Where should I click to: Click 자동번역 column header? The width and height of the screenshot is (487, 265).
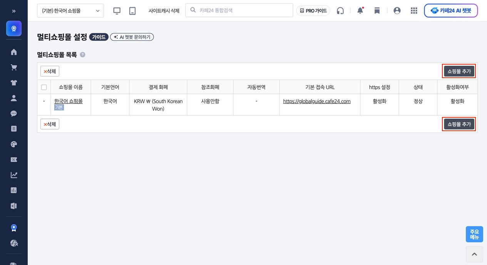[256, 87]
